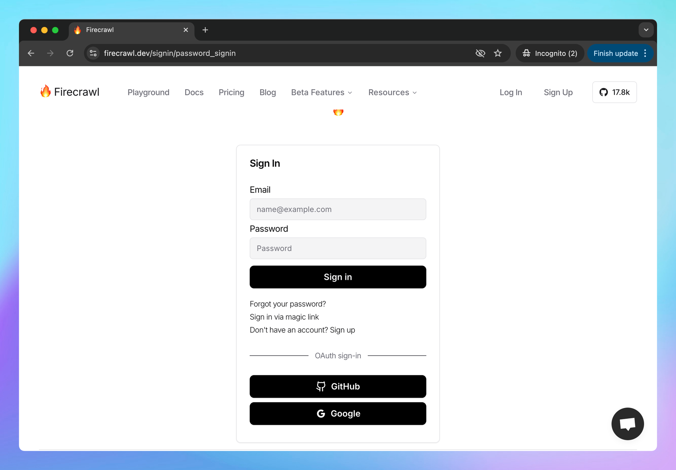Image resolution: width=676 pixels, height=470 pixels.
Task: Go back with the browser back arrow
Action: [31, 53]
